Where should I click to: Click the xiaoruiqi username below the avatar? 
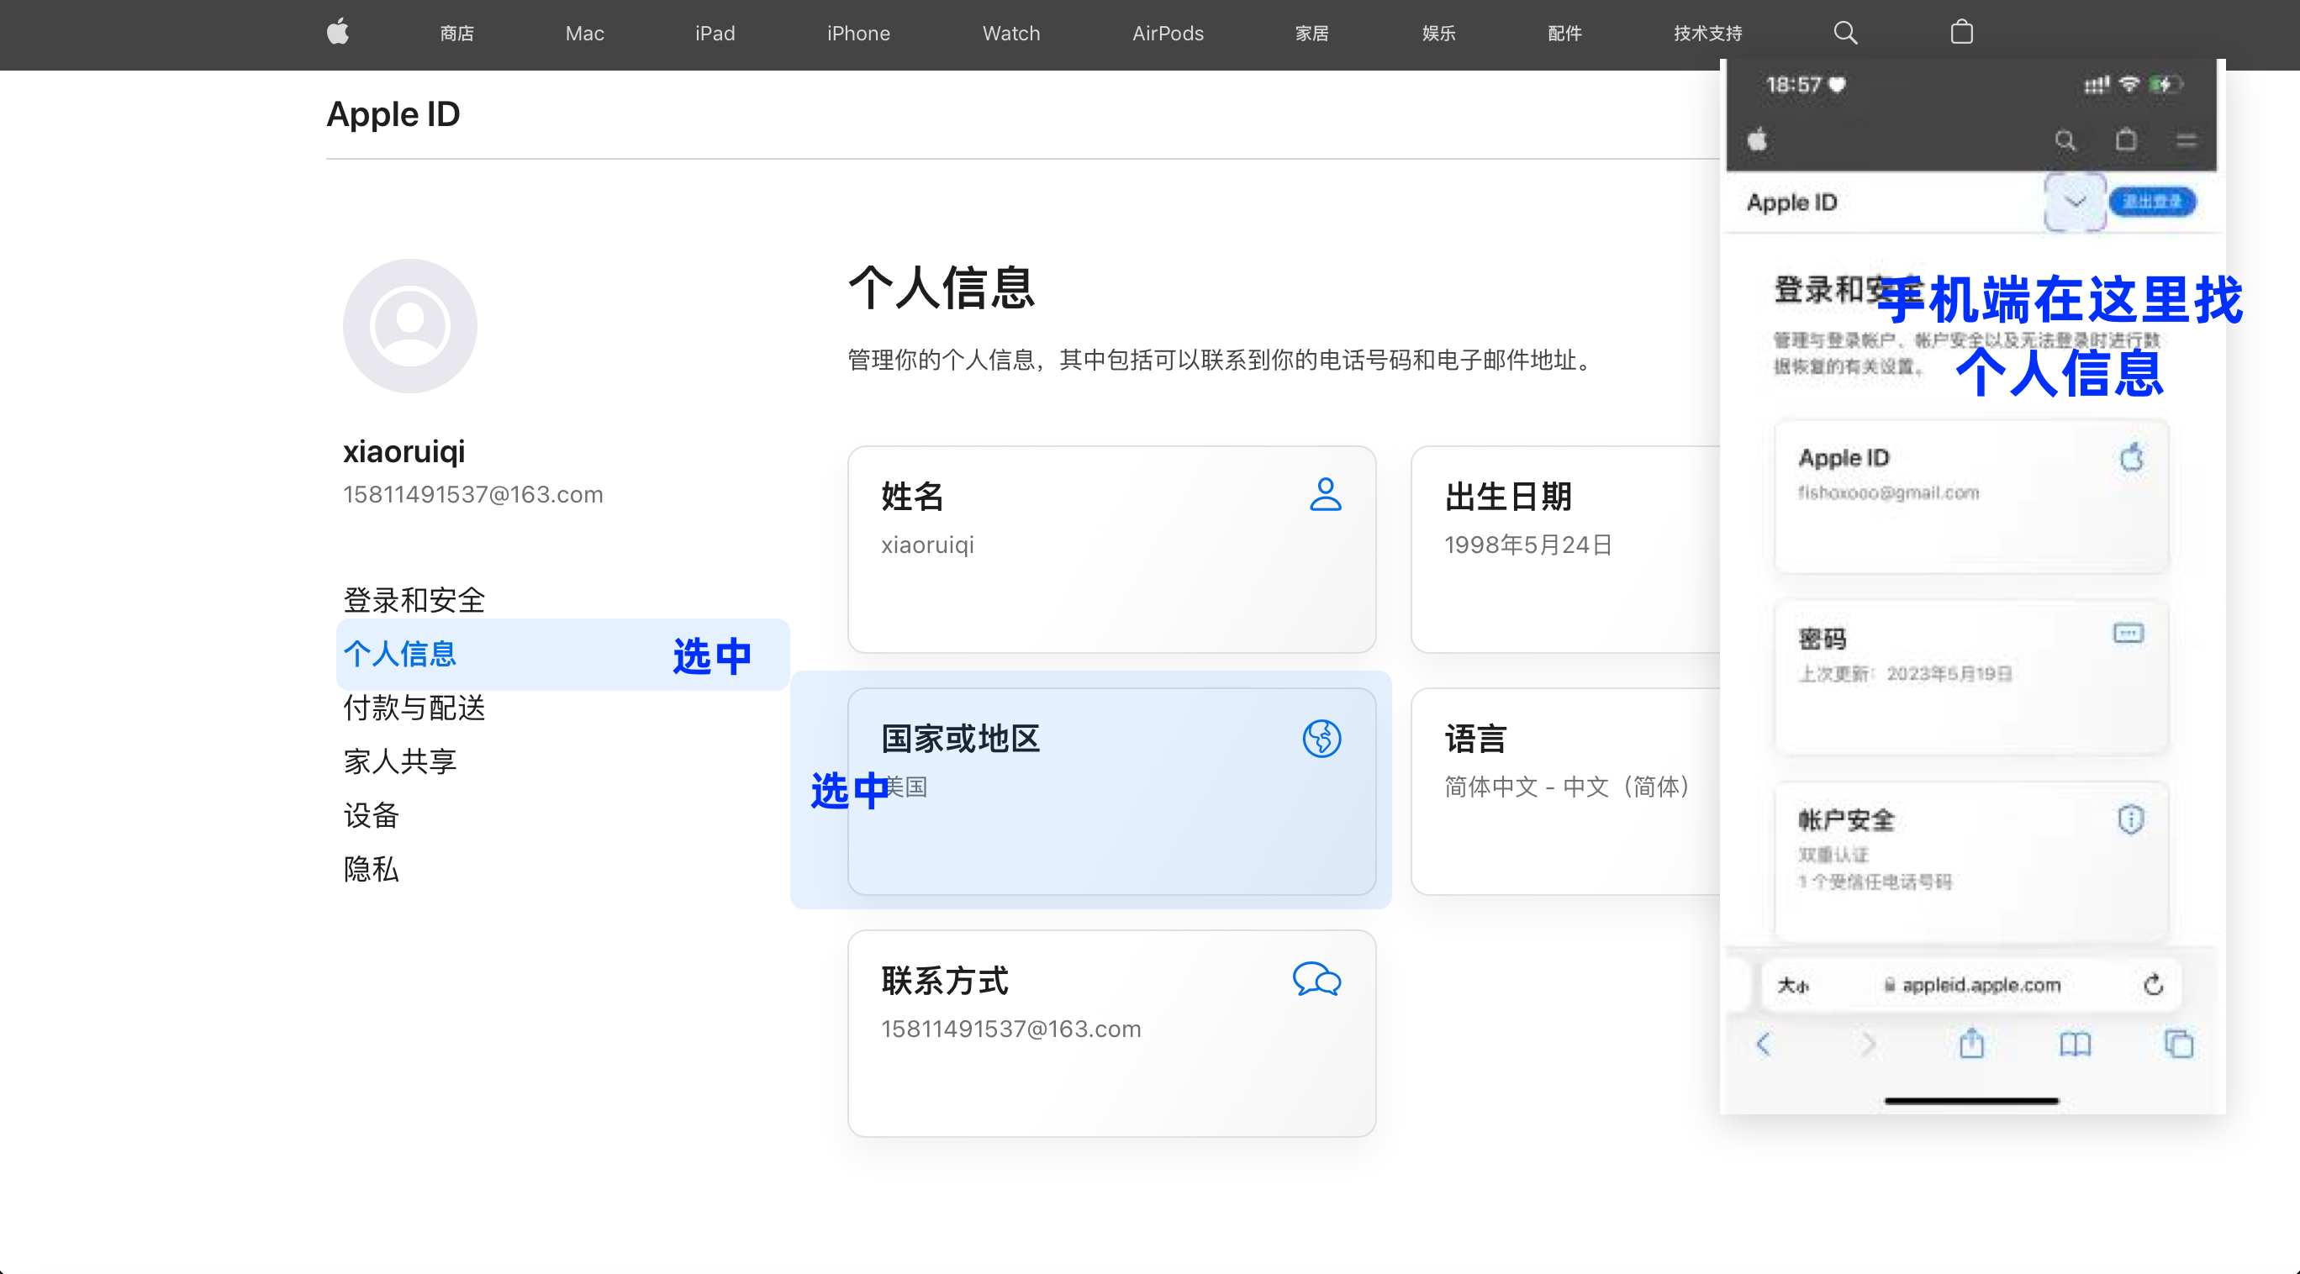(x=404, y=452)
